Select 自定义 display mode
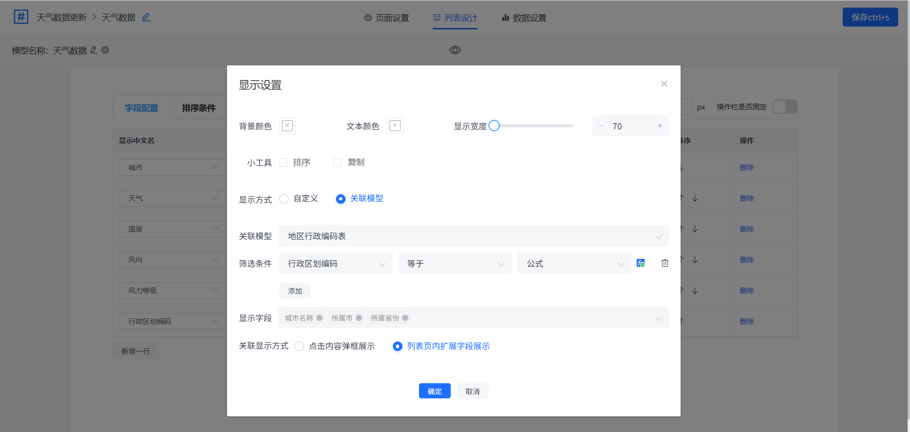910x432 pixels. tap(284, 199)
